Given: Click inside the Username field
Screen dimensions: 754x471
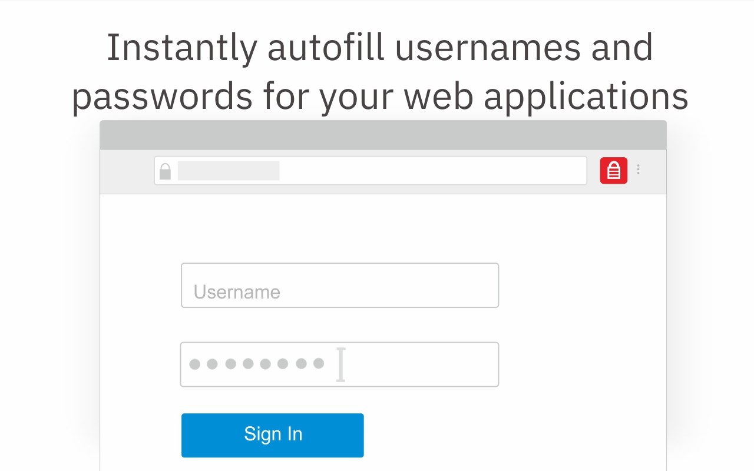Looking at the screenshot, I should coord(340,286).
